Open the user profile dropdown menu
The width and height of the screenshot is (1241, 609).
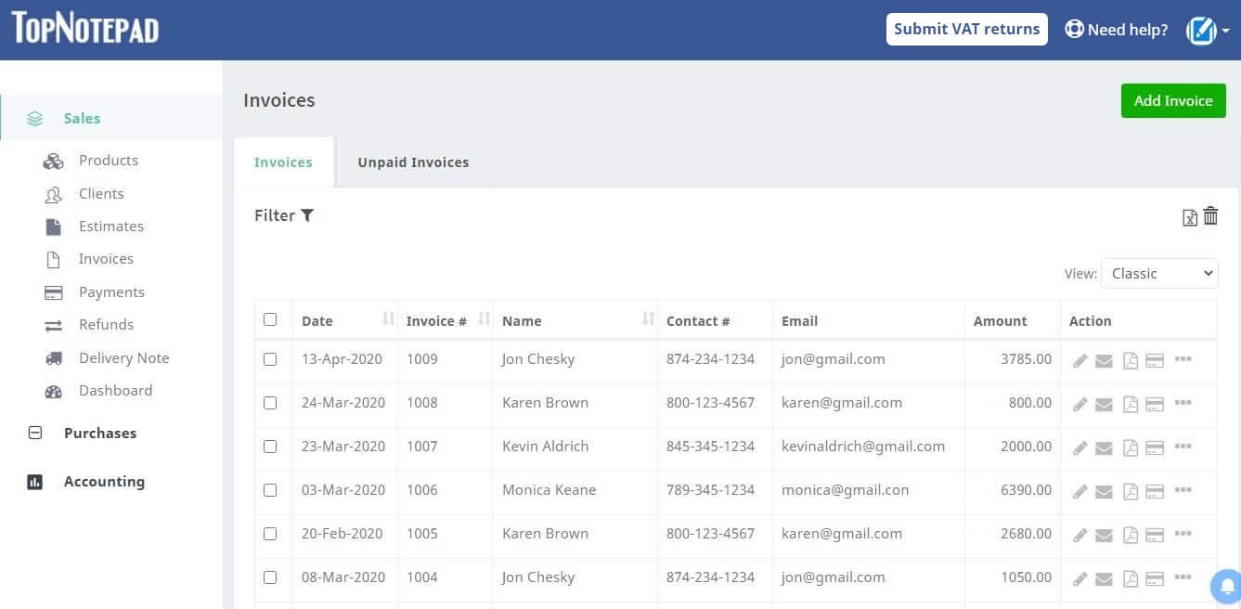pos(1207,31)
